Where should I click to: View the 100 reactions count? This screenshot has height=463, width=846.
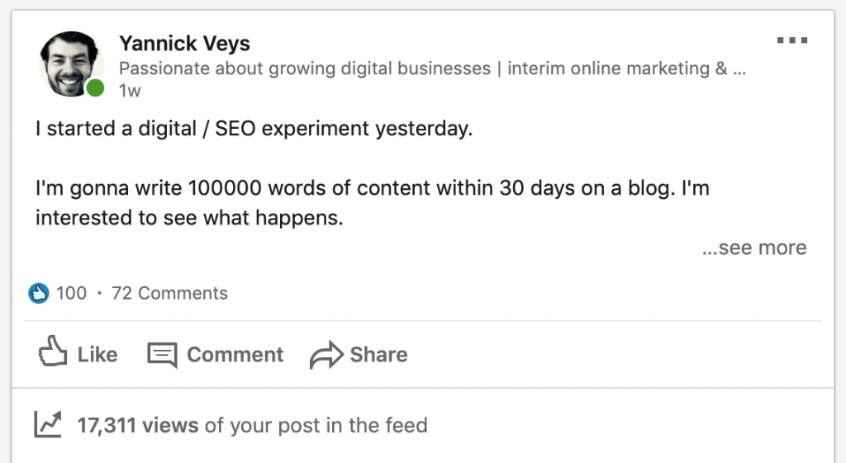click(71, 293)
